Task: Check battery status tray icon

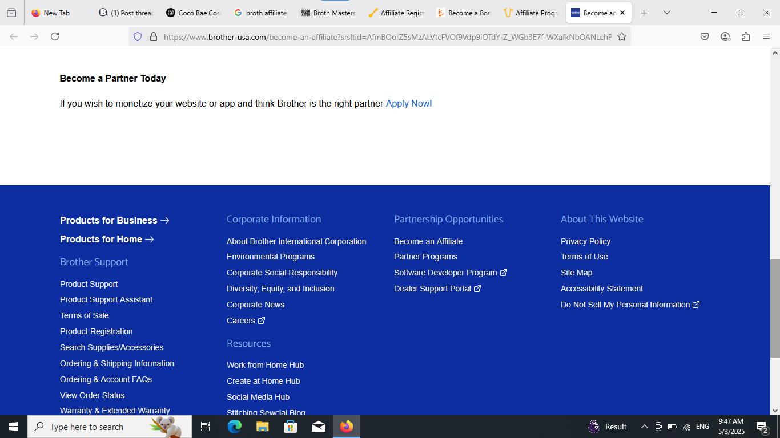Action: [672, 427]
